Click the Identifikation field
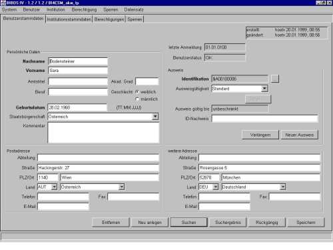The image size is (333, 250). click(x=240, y=79)
